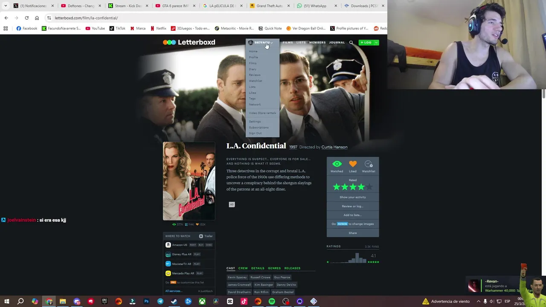Image resolution: width=546 pixels, height=307 pixels.
Task: Click Show your activity
Action: click(353, 197)
